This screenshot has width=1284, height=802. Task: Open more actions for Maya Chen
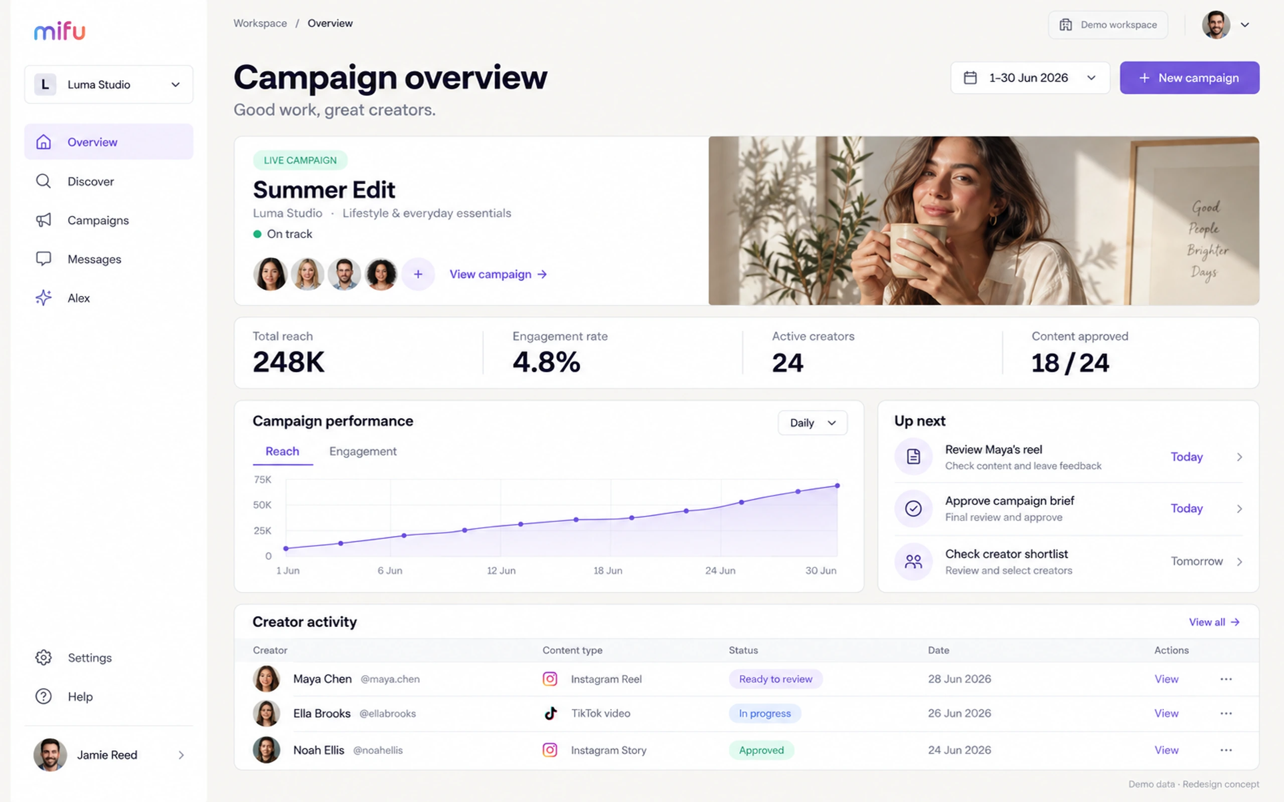pos(1226,679)
